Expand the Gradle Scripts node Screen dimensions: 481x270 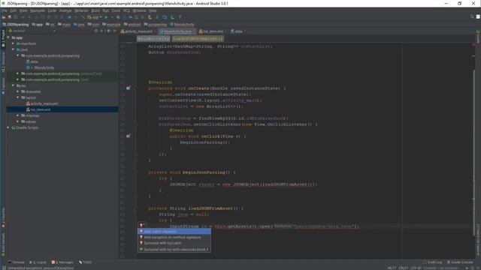pyautogui.click(x=8, y=127)
